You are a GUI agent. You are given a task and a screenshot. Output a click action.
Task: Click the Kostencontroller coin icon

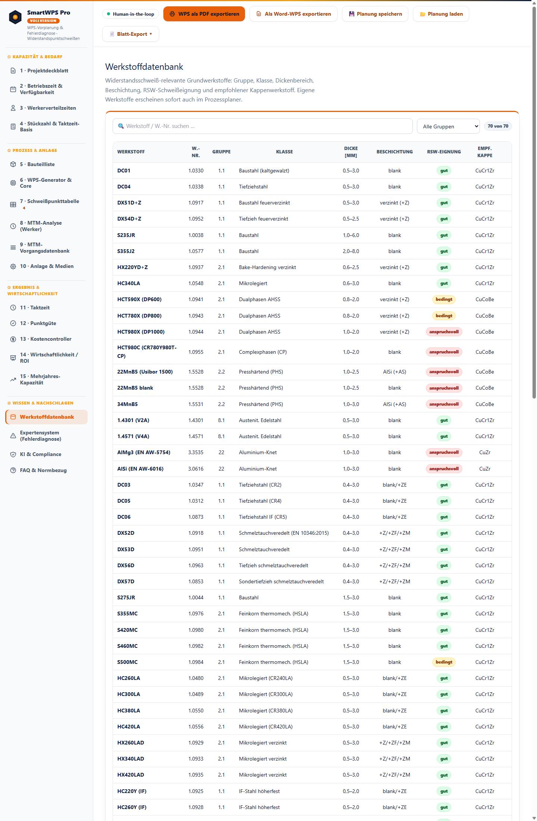(13, 339)
